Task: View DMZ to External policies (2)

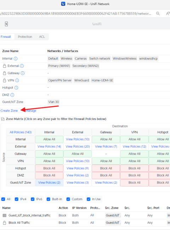Action: (78, 175)
